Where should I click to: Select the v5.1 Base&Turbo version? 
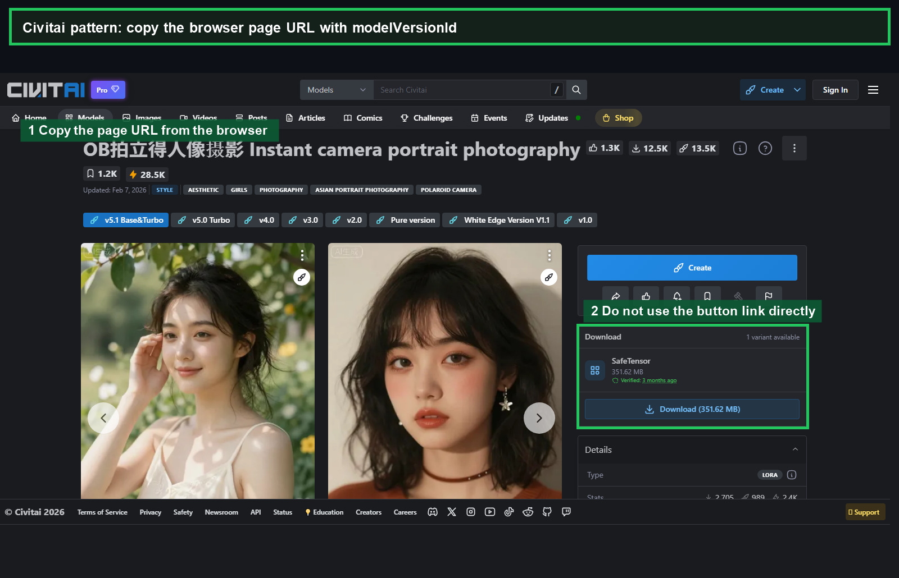tap(126, 220)
